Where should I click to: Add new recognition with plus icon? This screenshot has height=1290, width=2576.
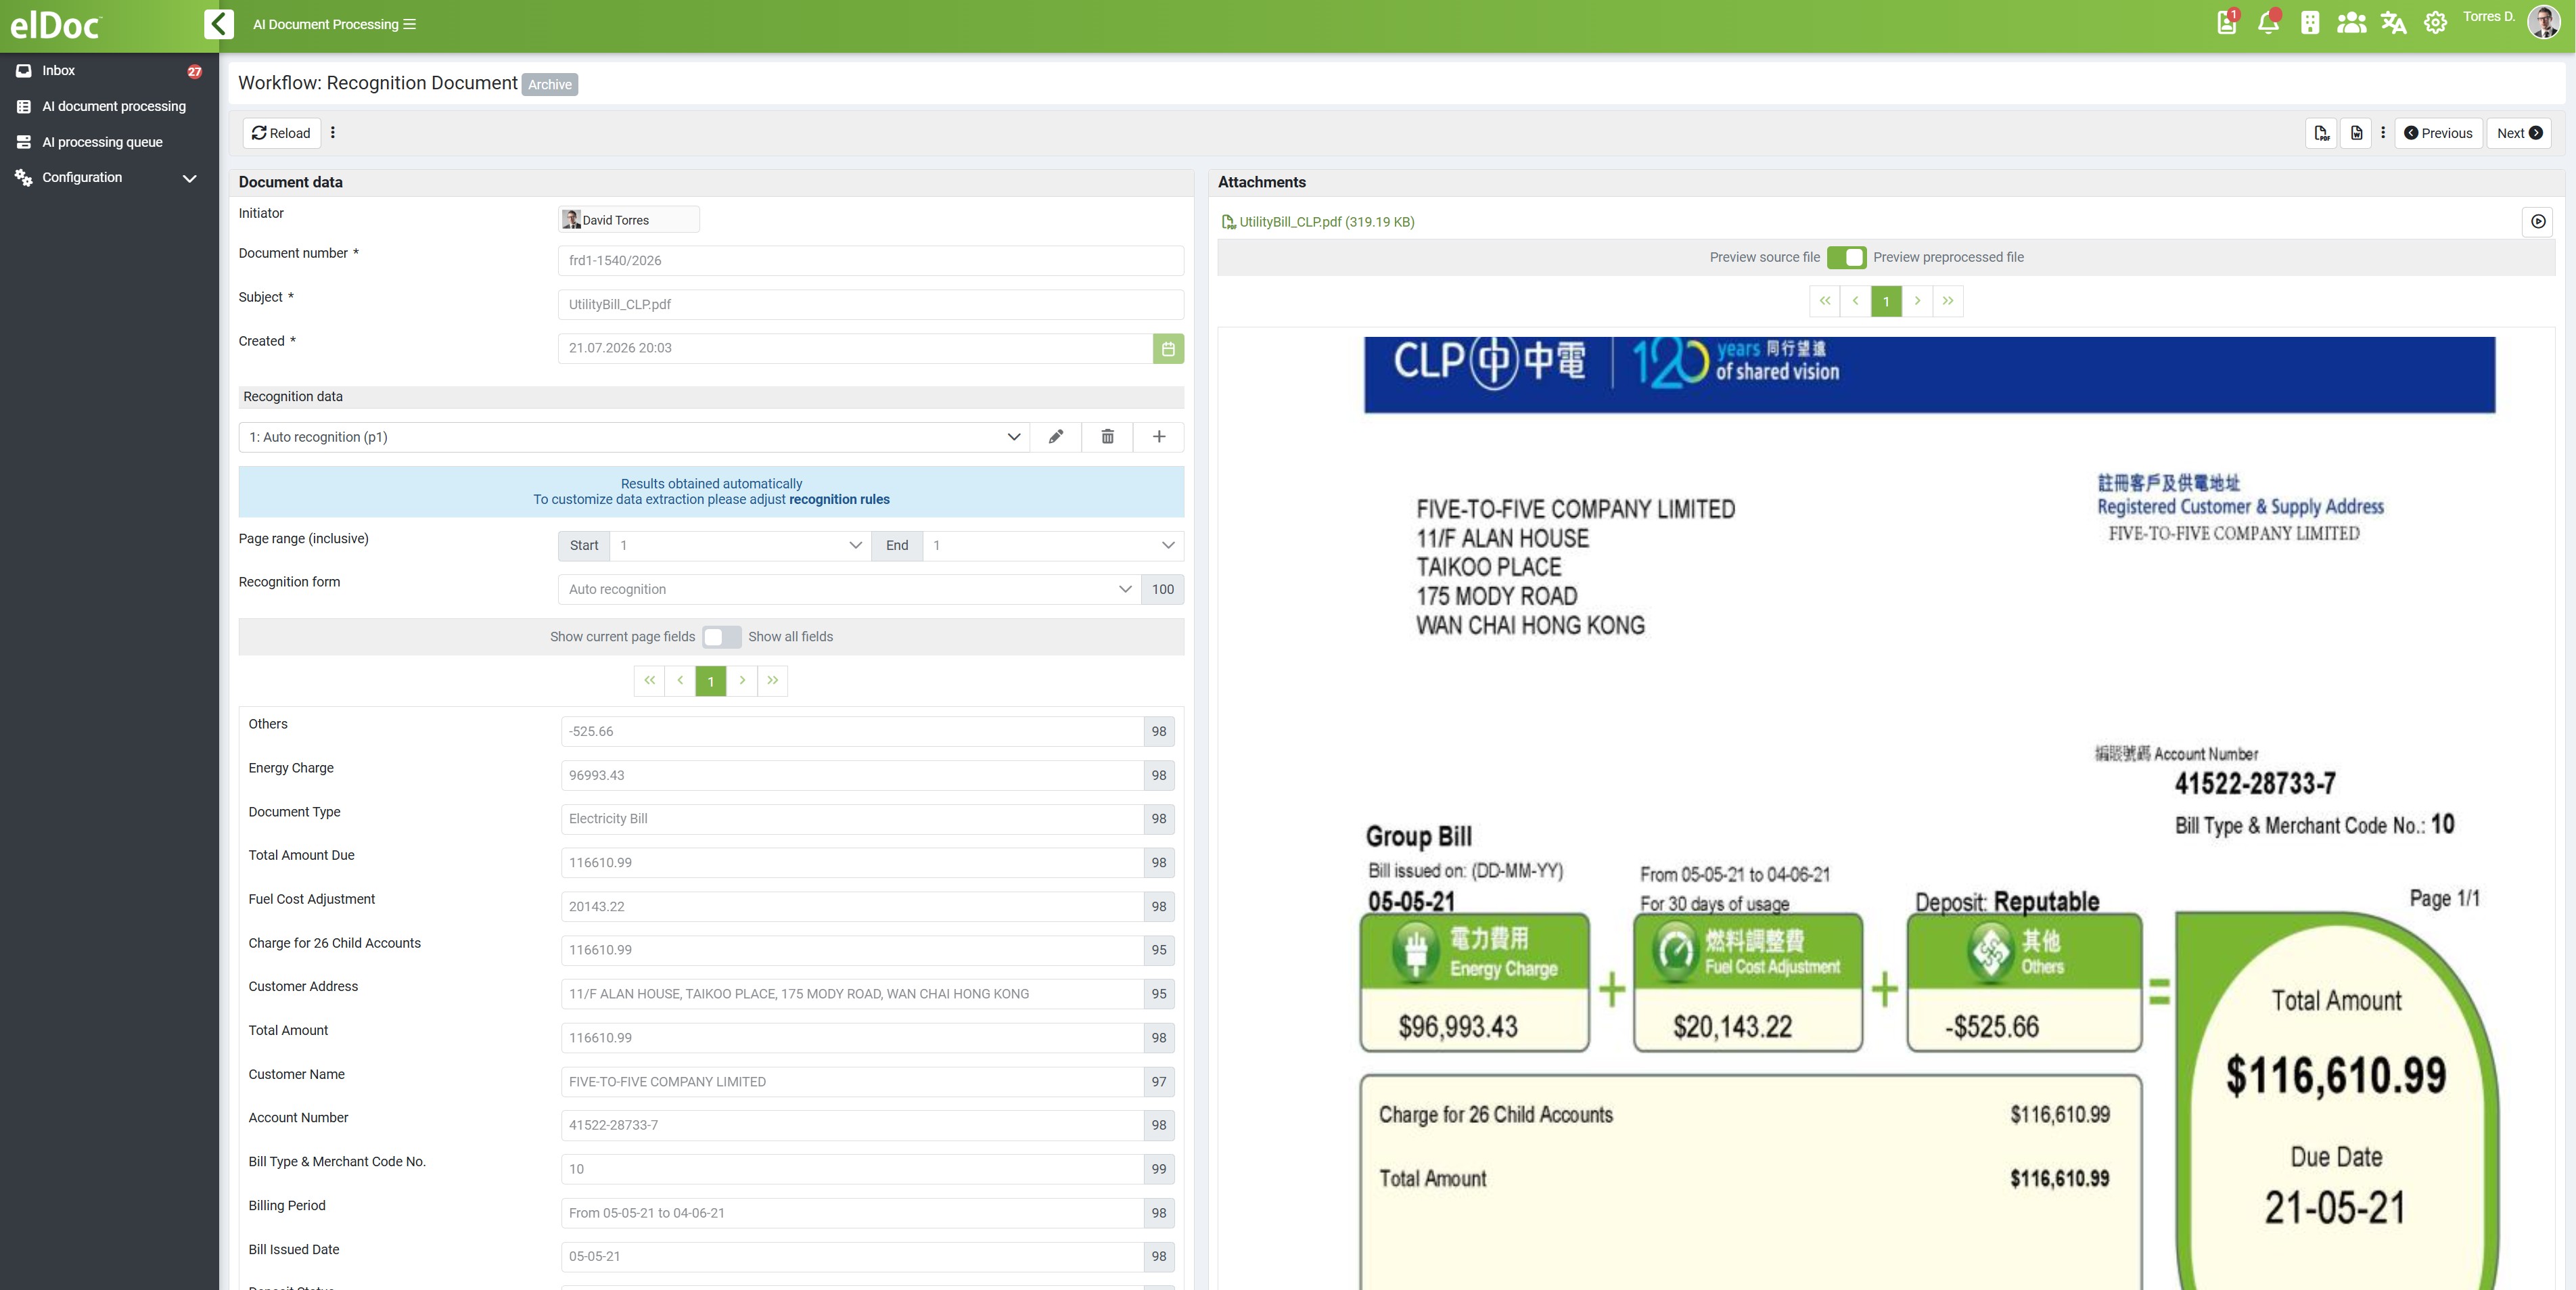point(1159,437)
